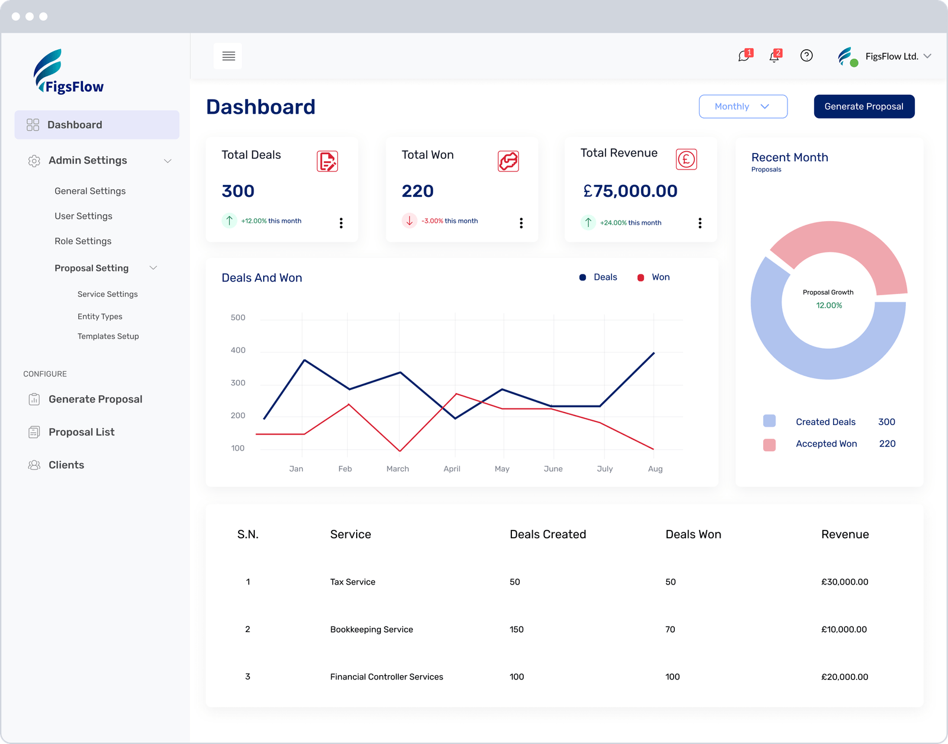Open Total Revenue card options menu
Viewport: 948px width, 744px height.
[x=700, y=223]
